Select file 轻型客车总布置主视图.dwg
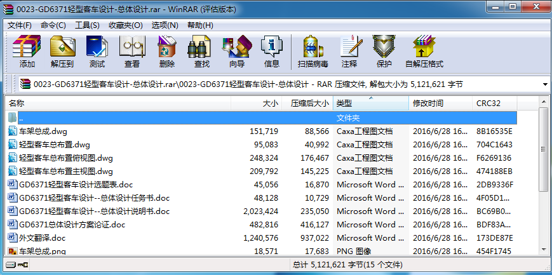The width and height of the screenshot is (552, 275). tap(66, 171)
